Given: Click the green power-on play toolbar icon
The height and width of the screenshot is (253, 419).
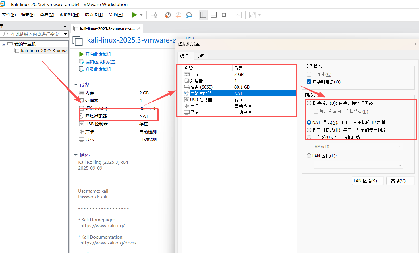Looking at the screenshot, I should (134, 15).
